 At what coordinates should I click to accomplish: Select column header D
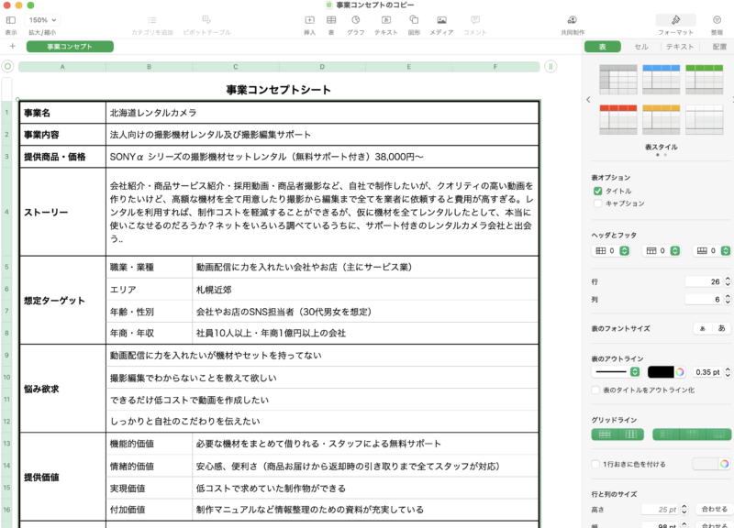coord(322,67)
